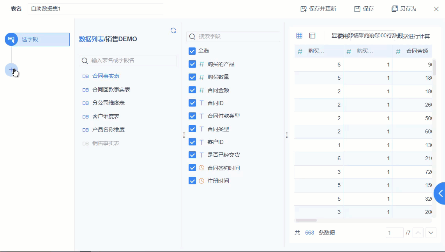Go to previous preview page arrow
The height and width of the screenshot is (252, 445).
[x=418, y=233]
